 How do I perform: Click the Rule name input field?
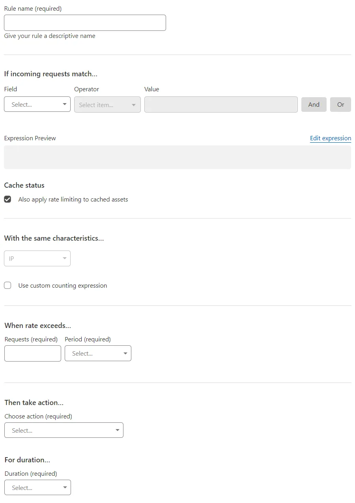[85, 23]
